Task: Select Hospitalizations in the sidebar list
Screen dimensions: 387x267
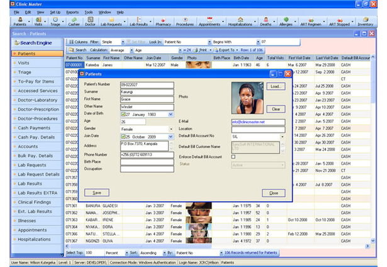Action: 37,239
